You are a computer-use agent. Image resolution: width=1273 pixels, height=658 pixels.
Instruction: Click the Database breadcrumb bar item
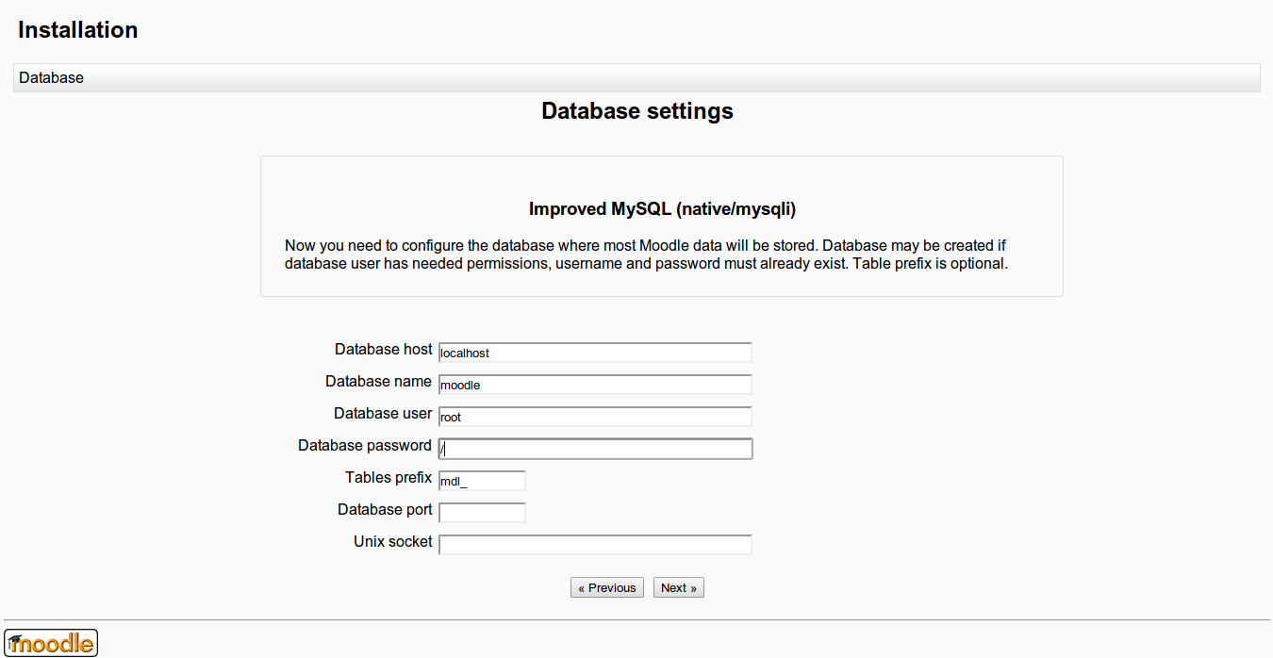point(52,77)
